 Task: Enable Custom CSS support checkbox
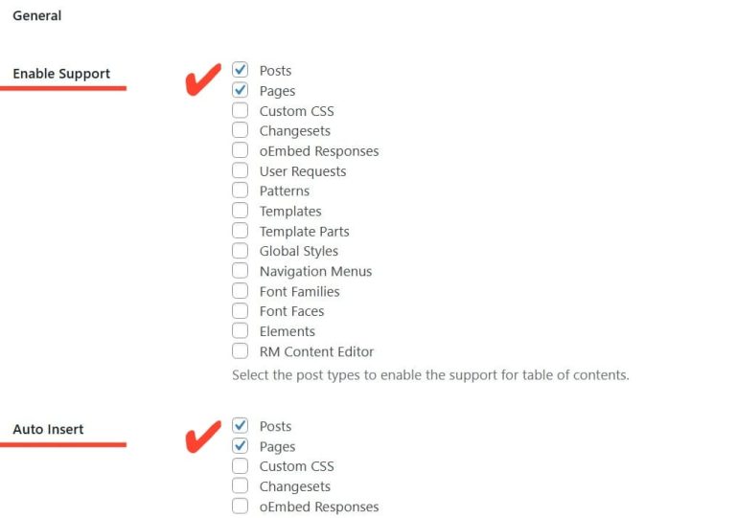tap(240, 110)
